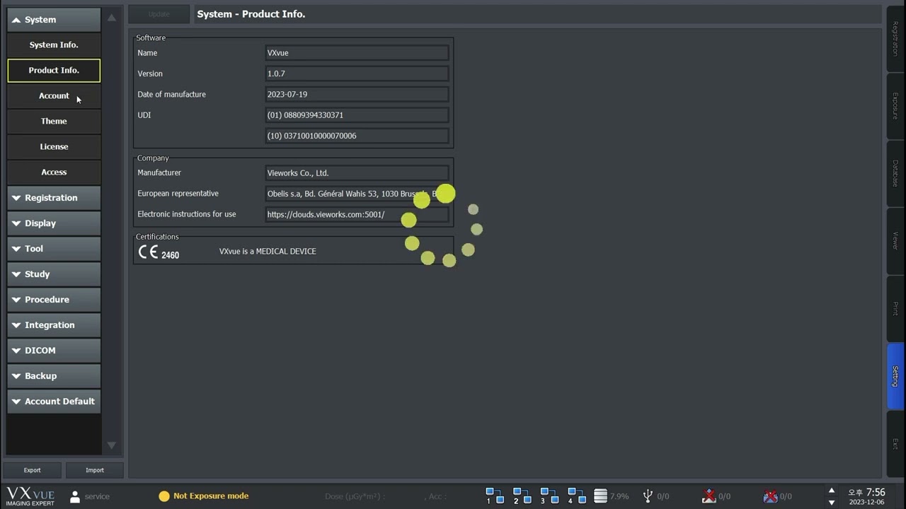The height and width of the screenshot is (509, 906).
Task: Click the first failed transfer queue icon
Action: [x=709, y=496]
